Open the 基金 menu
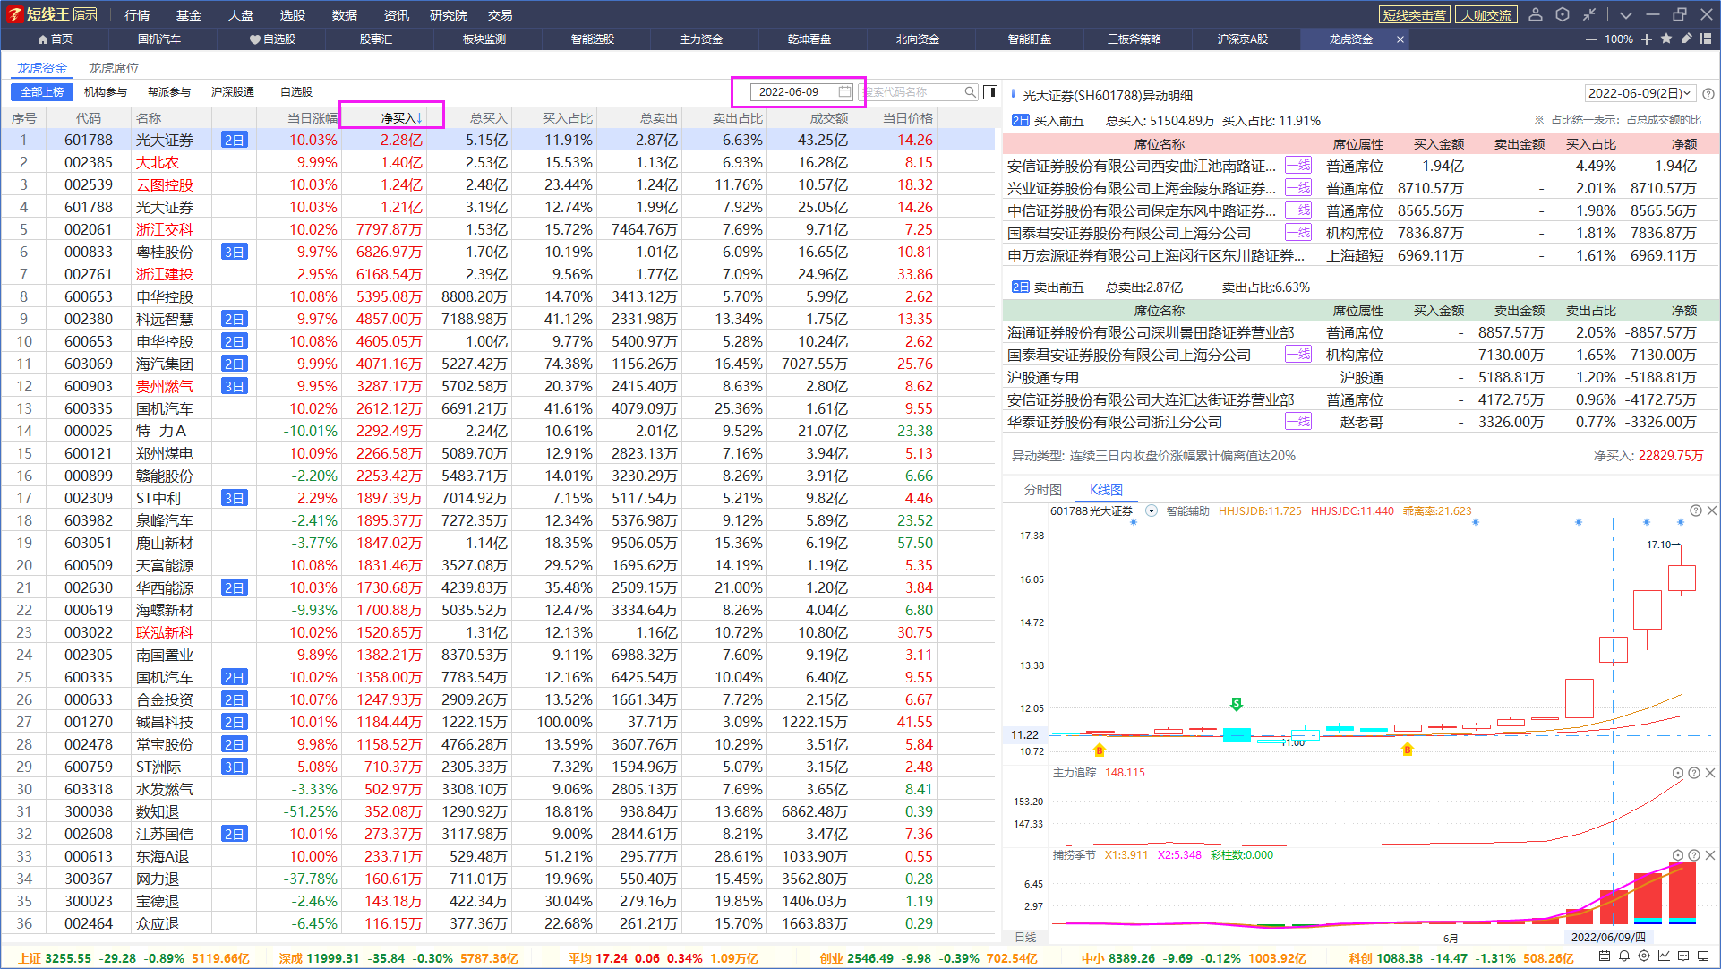 (189, 15)
